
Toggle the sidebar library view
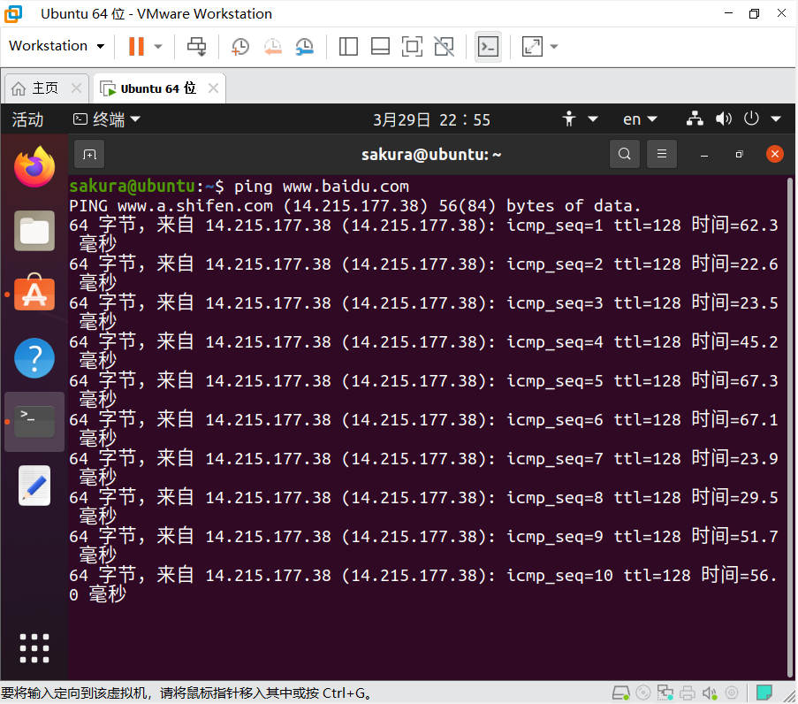(348, 46)
